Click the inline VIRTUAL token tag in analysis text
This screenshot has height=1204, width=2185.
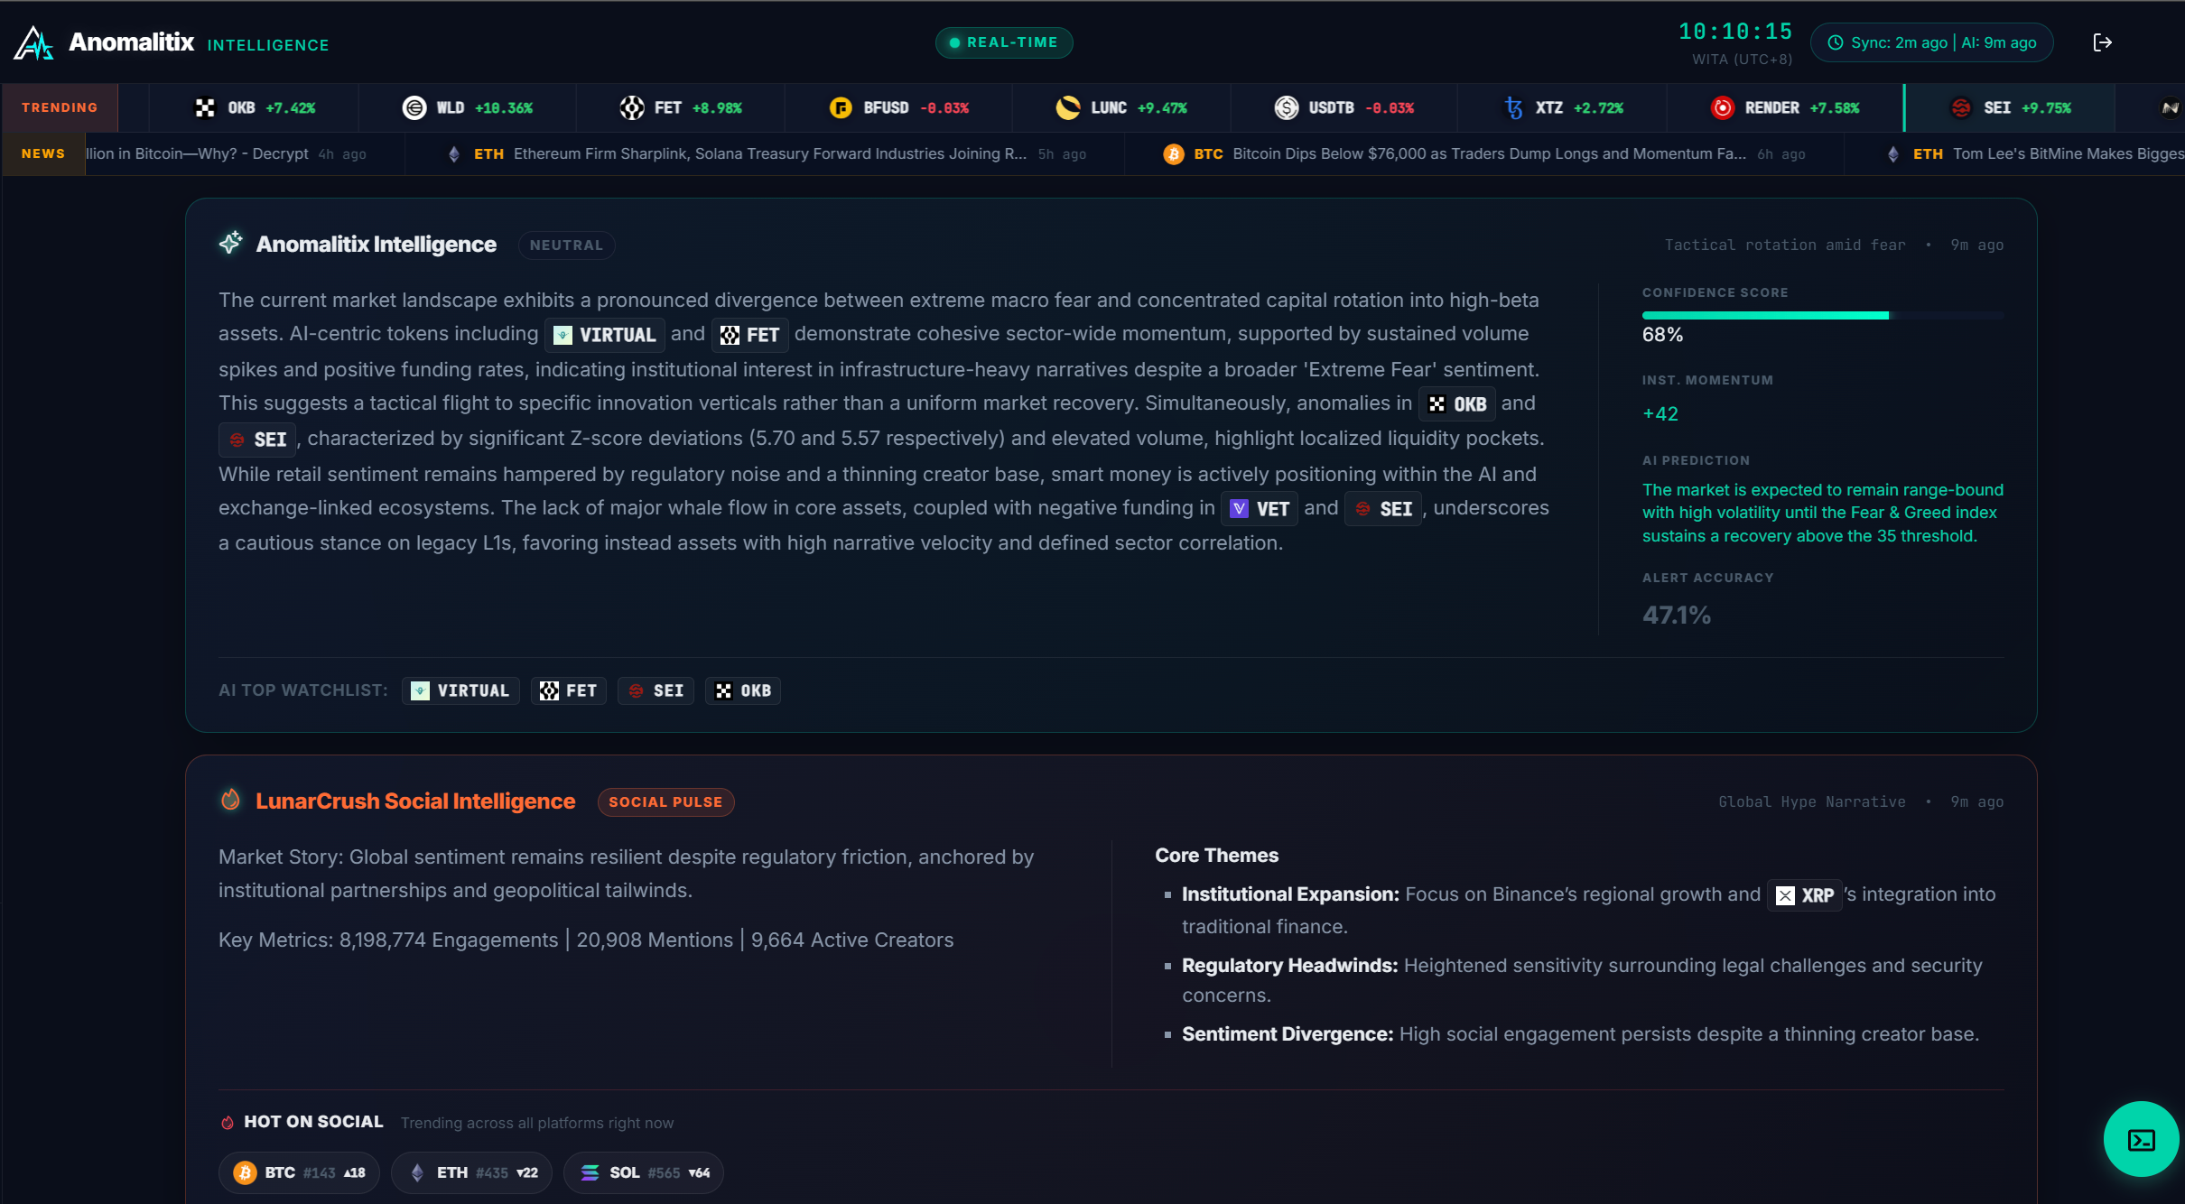605,335
